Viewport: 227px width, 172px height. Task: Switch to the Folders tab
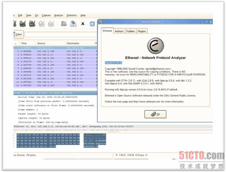pyautogui.click(x=131, y=31)
